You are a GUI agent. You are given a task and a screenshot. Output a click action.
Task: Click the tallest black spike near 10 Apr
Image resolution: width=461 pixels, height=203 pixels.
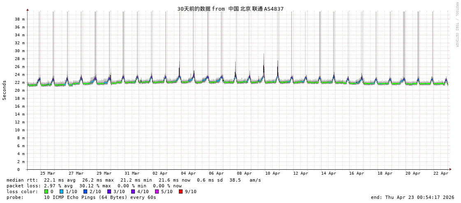[264, 67]
